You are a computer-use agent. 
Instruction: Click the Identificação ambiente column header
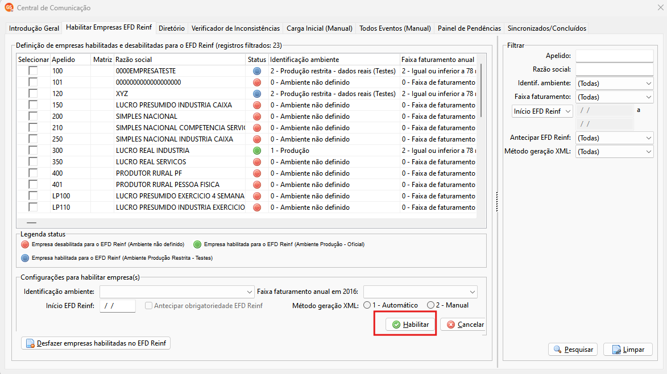[334, 60]
